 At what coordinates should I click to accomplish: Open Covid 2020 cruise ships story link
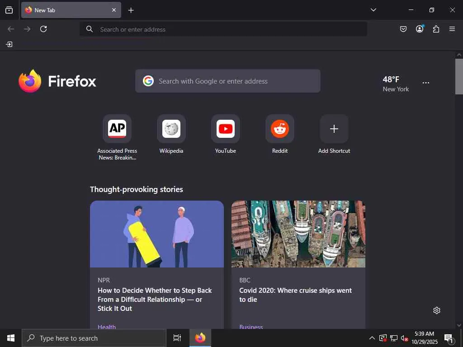pyautogui.click(x=295, y=295)
